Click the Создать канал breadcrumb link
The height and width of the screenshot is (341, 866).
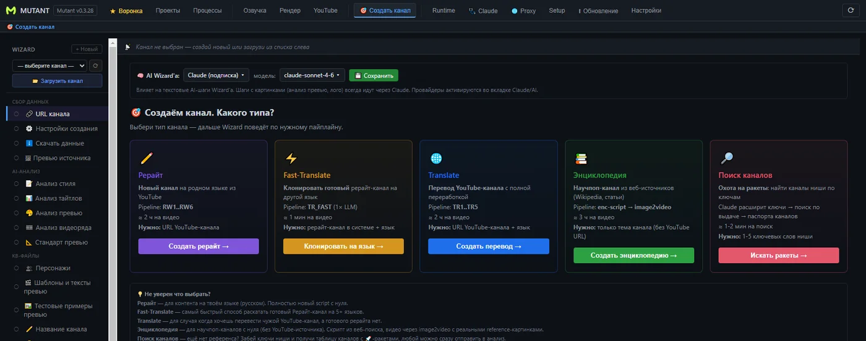click(x=30, y=27)
